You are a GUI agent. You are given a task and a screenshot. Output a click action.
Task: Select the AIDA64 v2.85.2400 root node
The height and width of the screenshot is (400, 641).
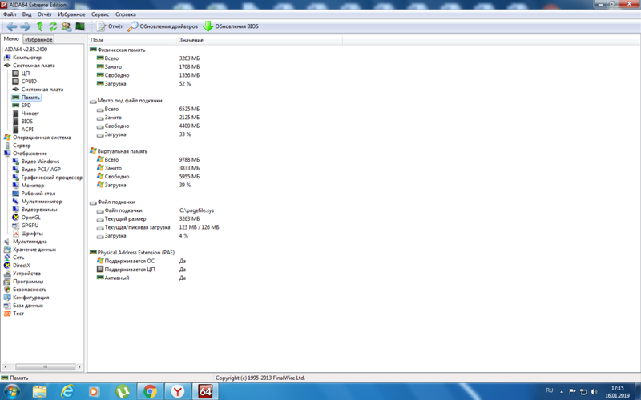(x=26, y=50)
